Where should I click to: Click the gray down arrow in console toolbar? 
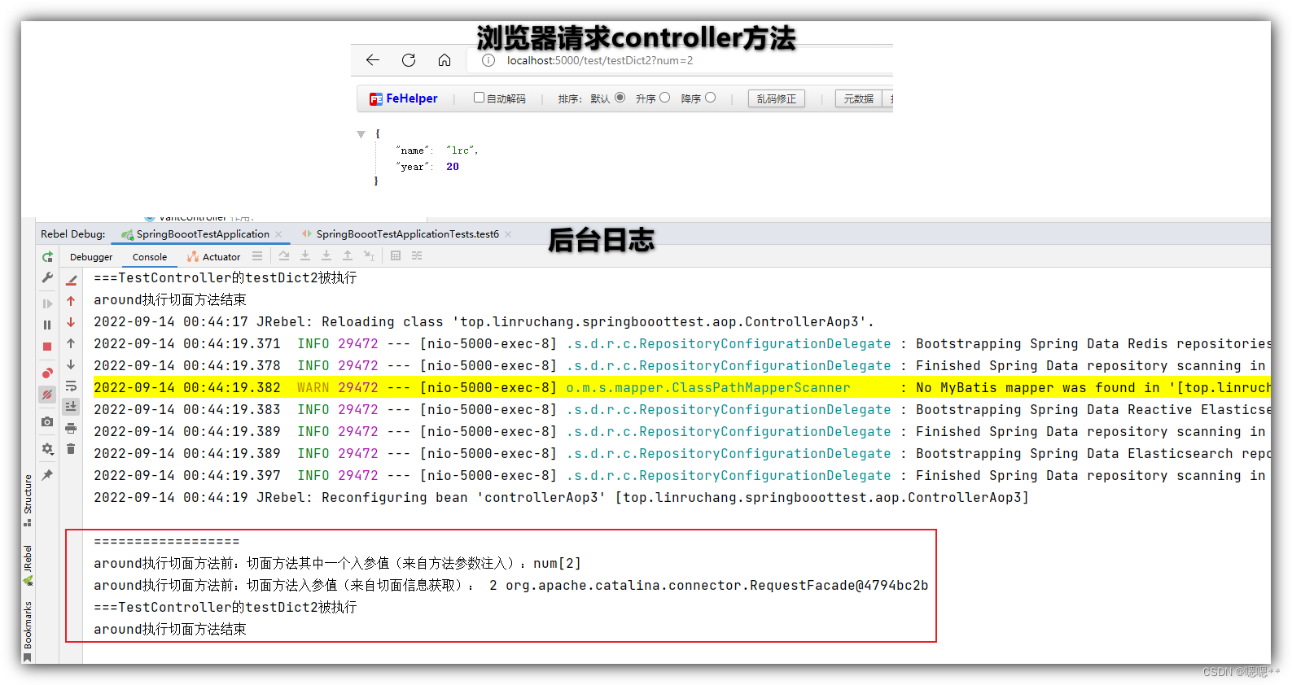tap(71, 364)
